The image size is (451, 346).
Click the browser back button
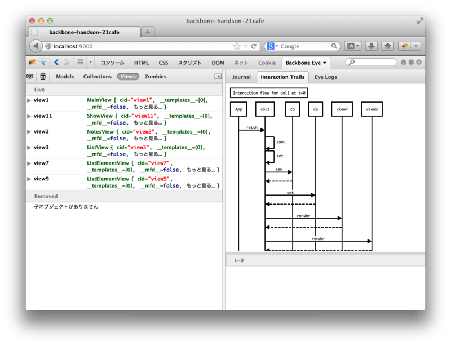(x=36, y=46)
